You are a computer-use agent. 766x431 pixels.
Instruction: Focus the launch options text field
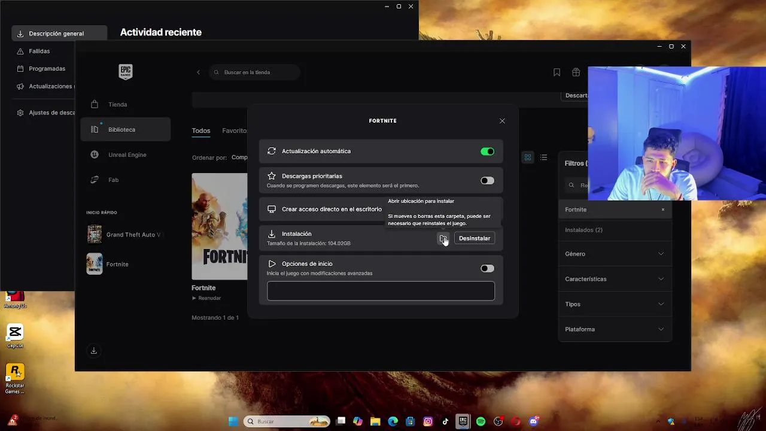pos(381,291)
